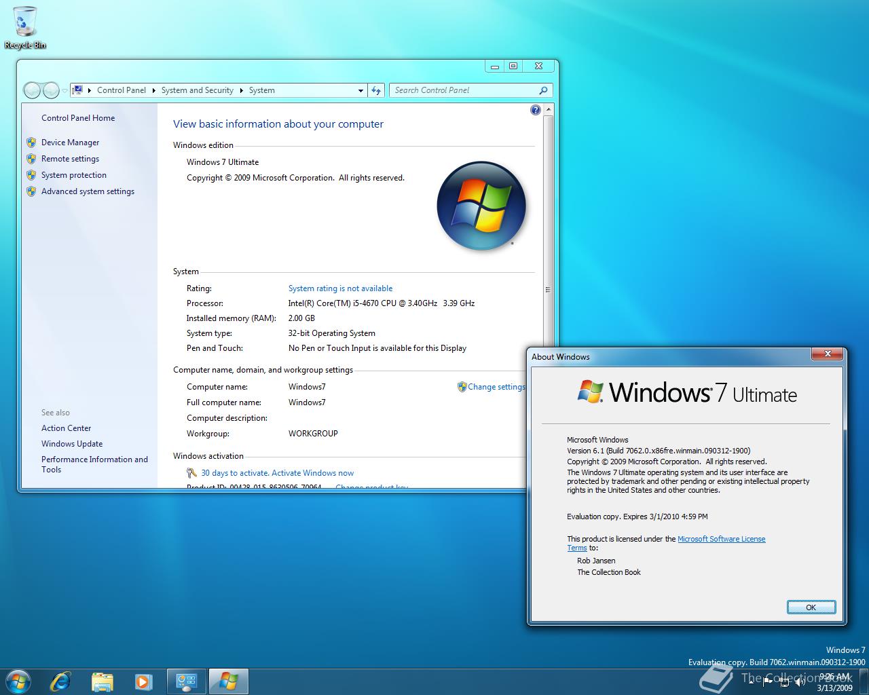Click the 32-bit Operating System text

(x=331, y=333)
